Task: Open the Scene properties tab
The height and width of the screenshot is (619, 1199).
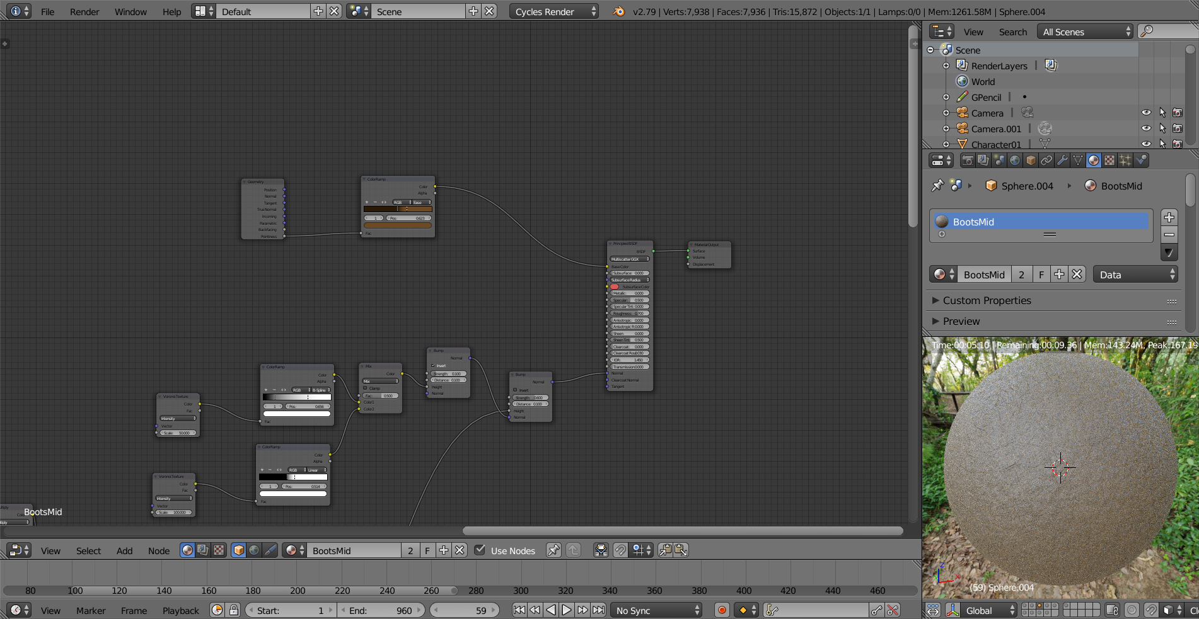Action: pos(999,161)
